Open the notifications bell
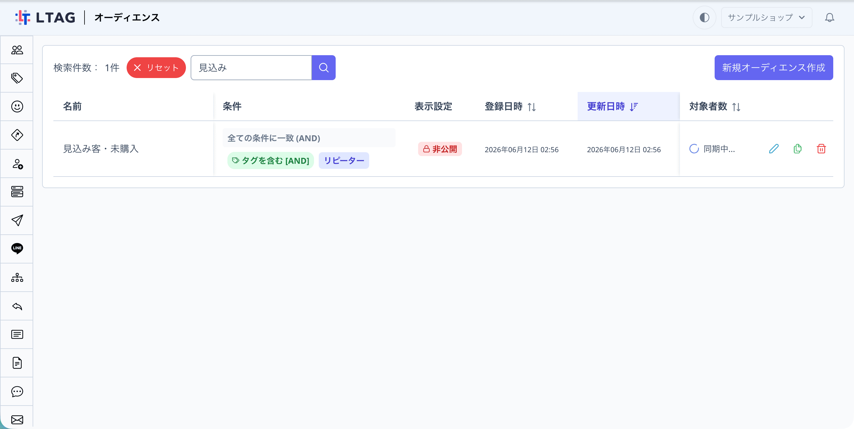 [829, 17]
